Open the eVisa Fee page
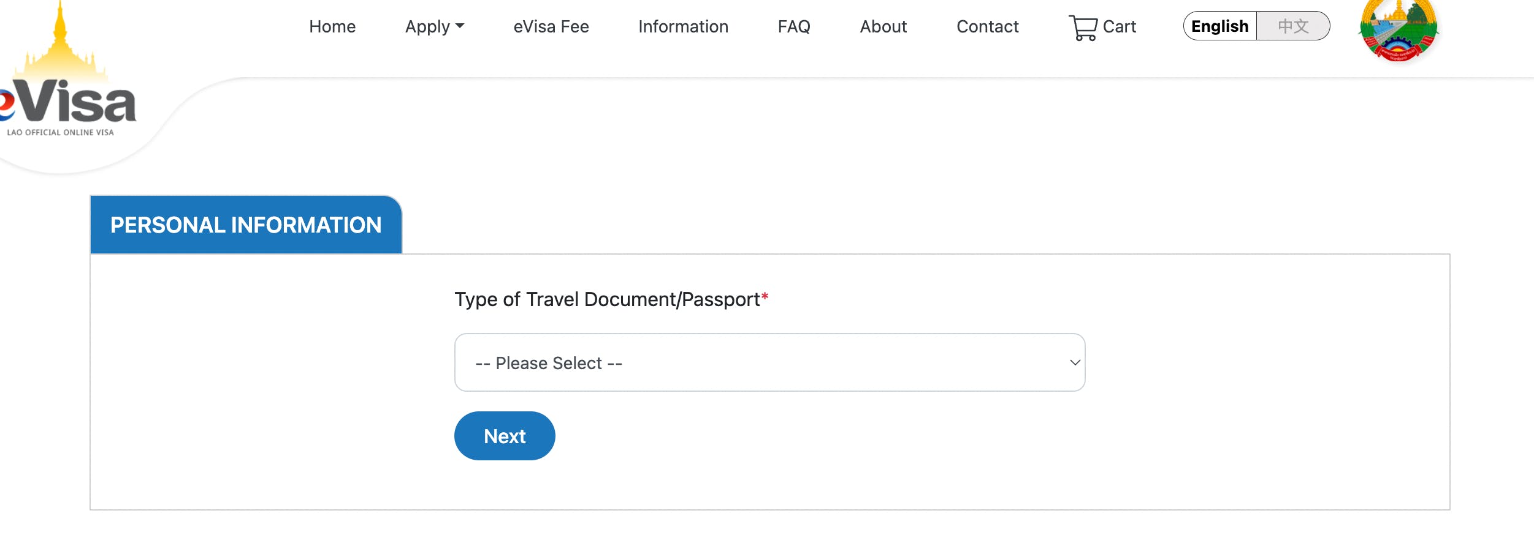Image resolution: width=1534 pixels, height=535 pixels. tap(551, 26)
